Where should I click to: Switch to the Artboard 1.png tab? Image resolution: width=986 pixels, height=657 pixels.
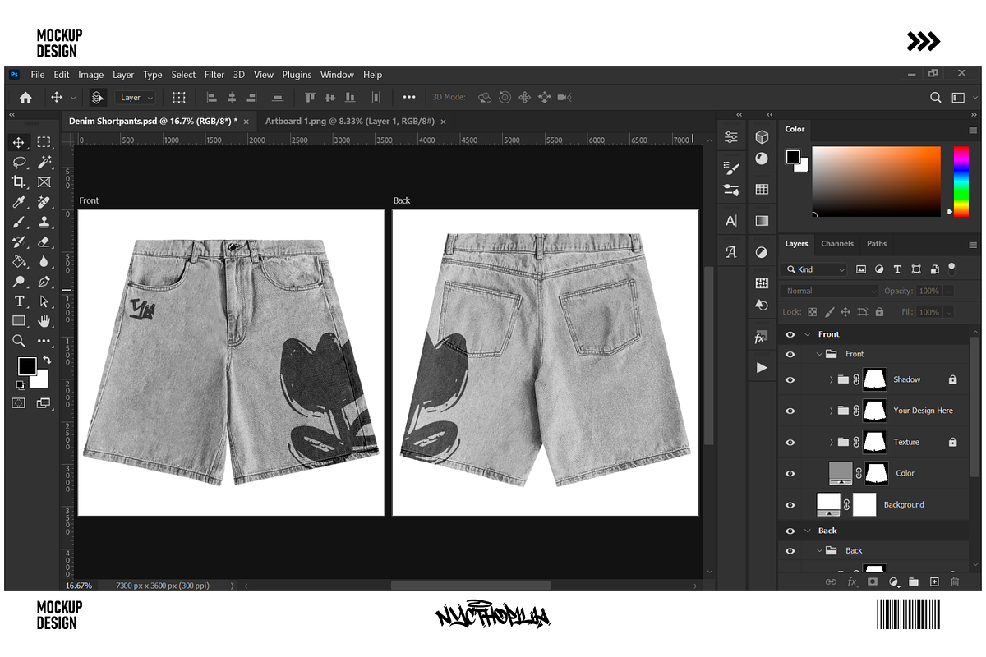coord(348,121)
